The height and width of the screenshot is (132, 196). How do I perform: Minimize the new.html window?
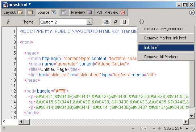[179, 5]
